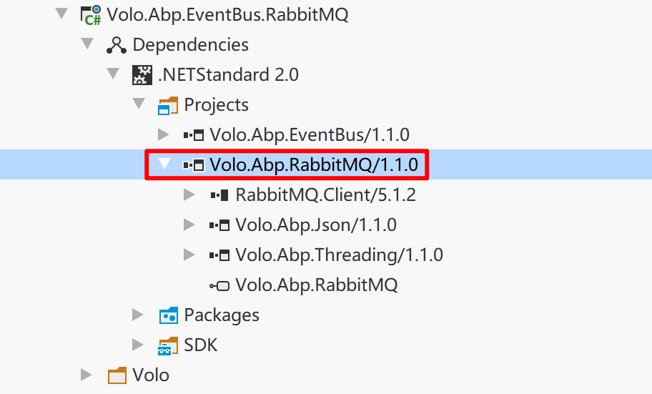The image size is (652, 394).
Task: Expand the Volo.Abp.EventBus/1.1.0 node
Action: (x=163, y=134)
